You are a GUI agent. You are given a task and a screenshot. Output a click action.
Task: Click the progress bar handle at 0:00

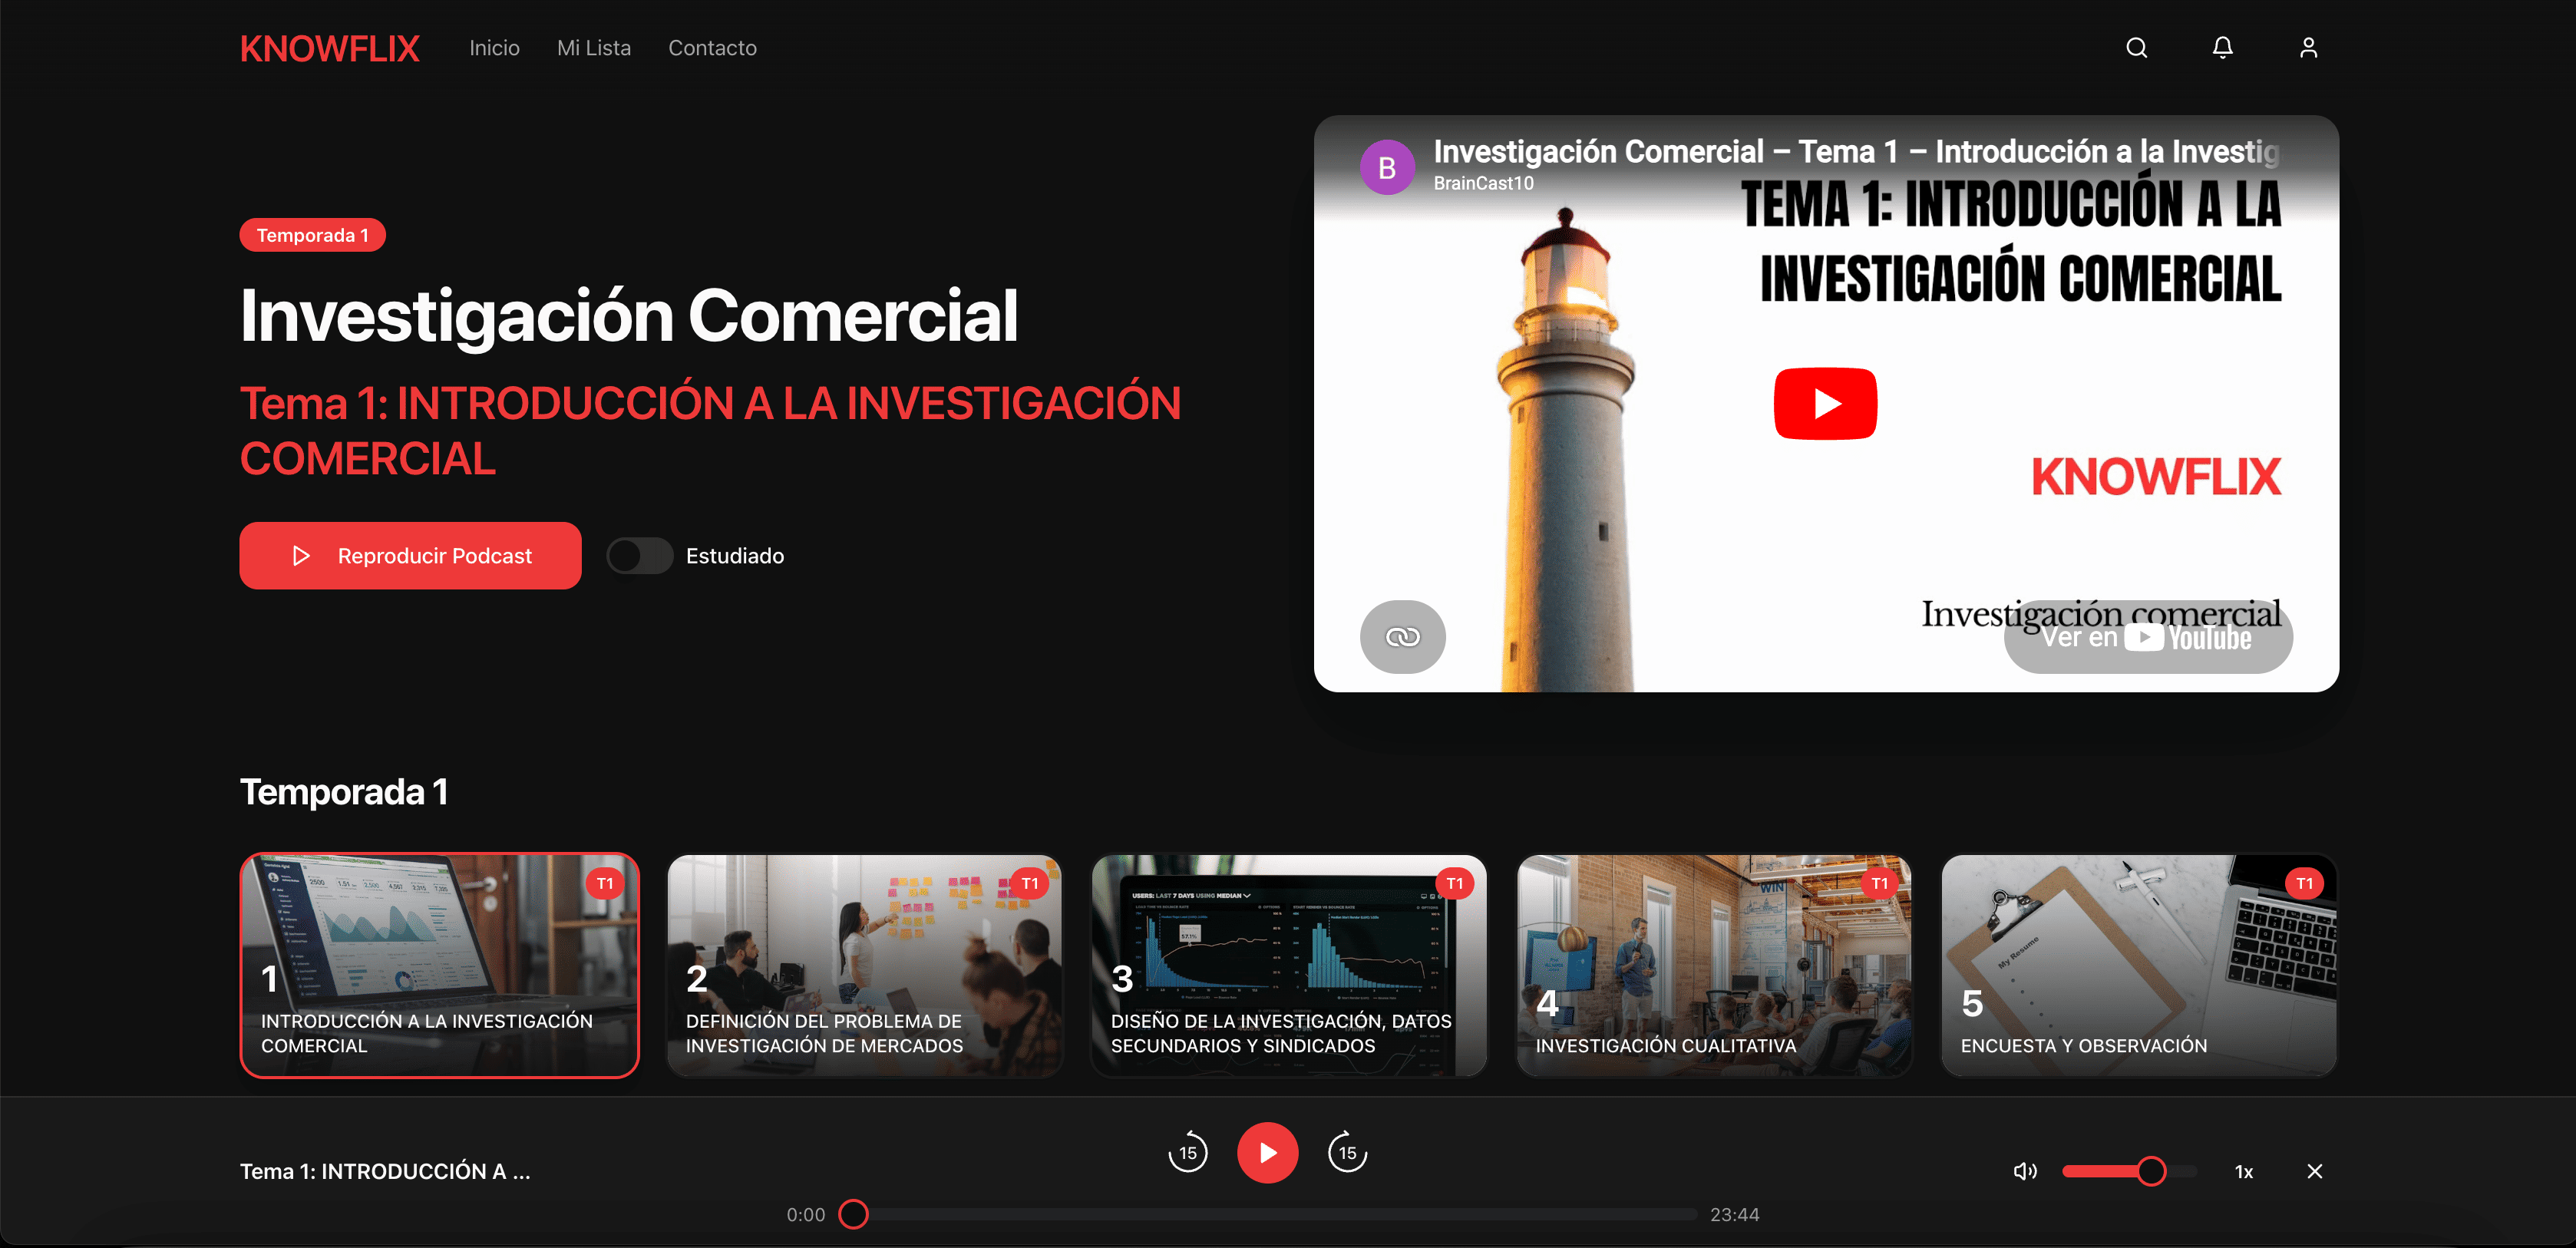(x=853, y=1214)
